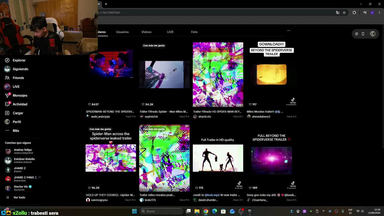Image resolution: width=384 pixels, height=216 pixels.
Task: Open the Más three-dots icon in sidebar
Action: coord(7,130)
